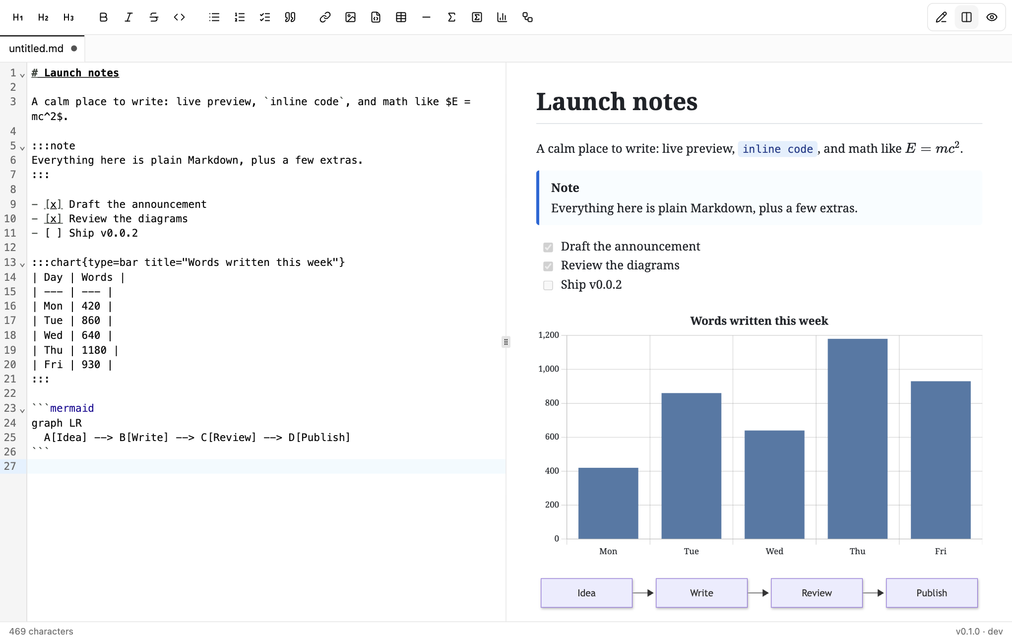Click the 469 characters status text

41,631
